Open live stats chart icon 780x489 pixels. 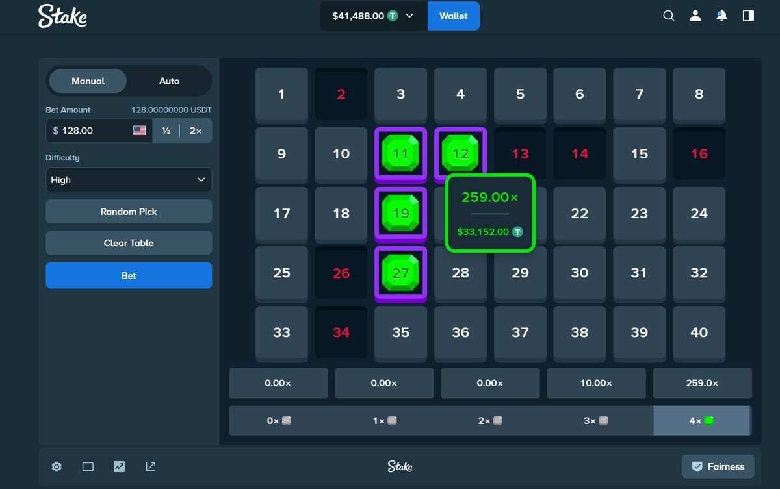tap(119, 466)
